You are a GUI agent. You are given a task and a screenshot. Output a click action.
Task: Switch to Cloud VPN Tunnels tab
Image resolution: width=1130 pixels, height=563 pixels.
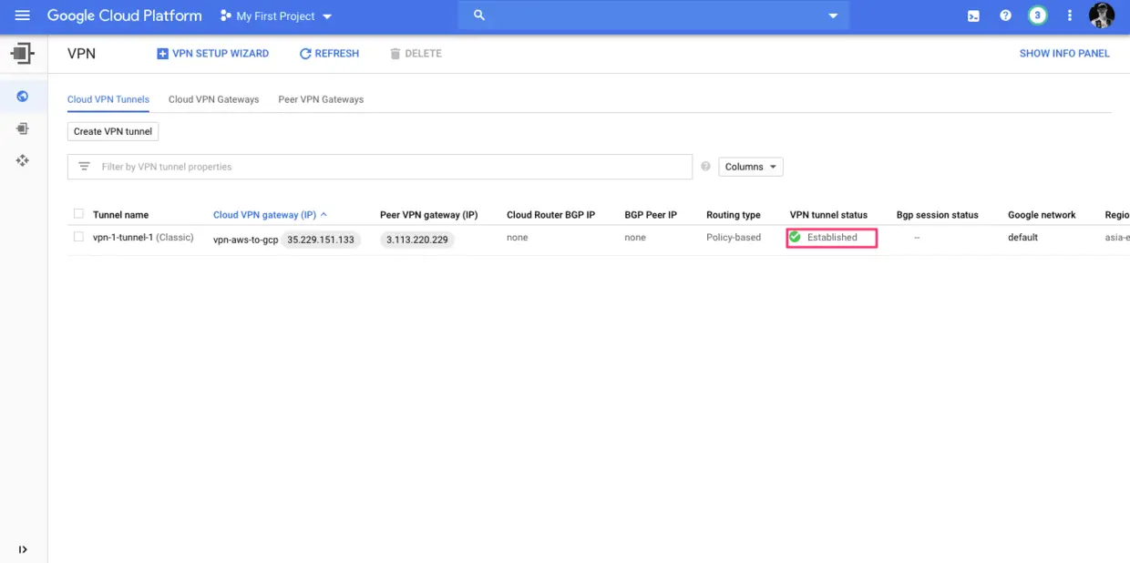click(108, 99)
